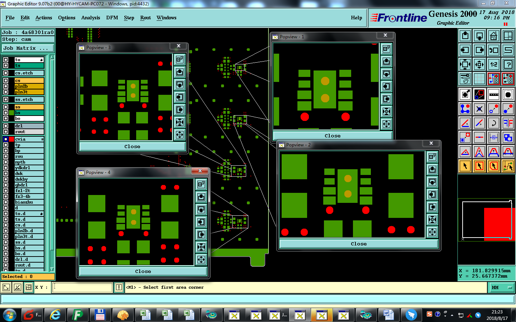Open the tools and palette options icon
Viewport: 516px width, 322px height.
click(465, 79)
